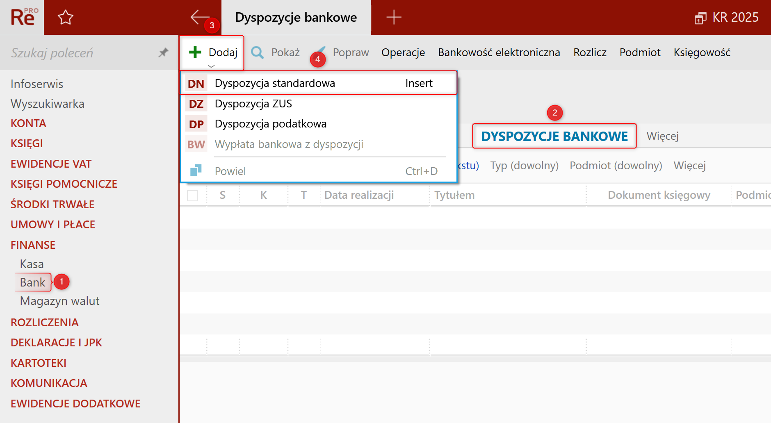Switch to the Dyspozycje bankowe tab
771x423 pixels.
(x=296, y=18)
